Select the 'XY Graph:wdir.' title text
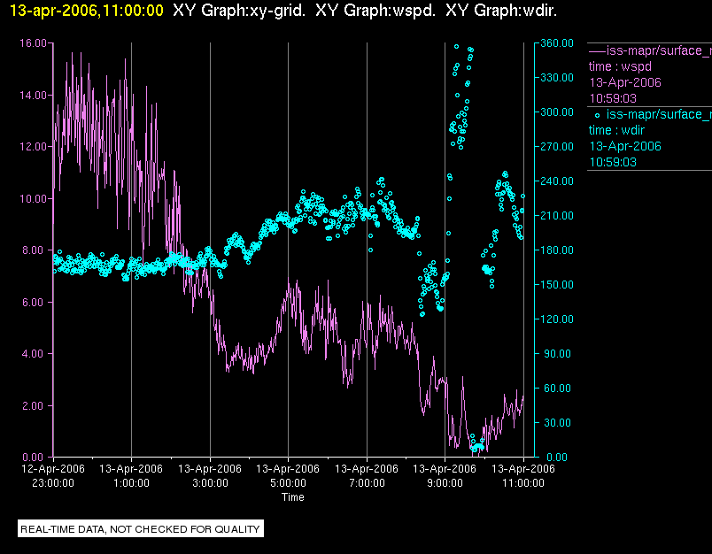 [x=501, y=11]
